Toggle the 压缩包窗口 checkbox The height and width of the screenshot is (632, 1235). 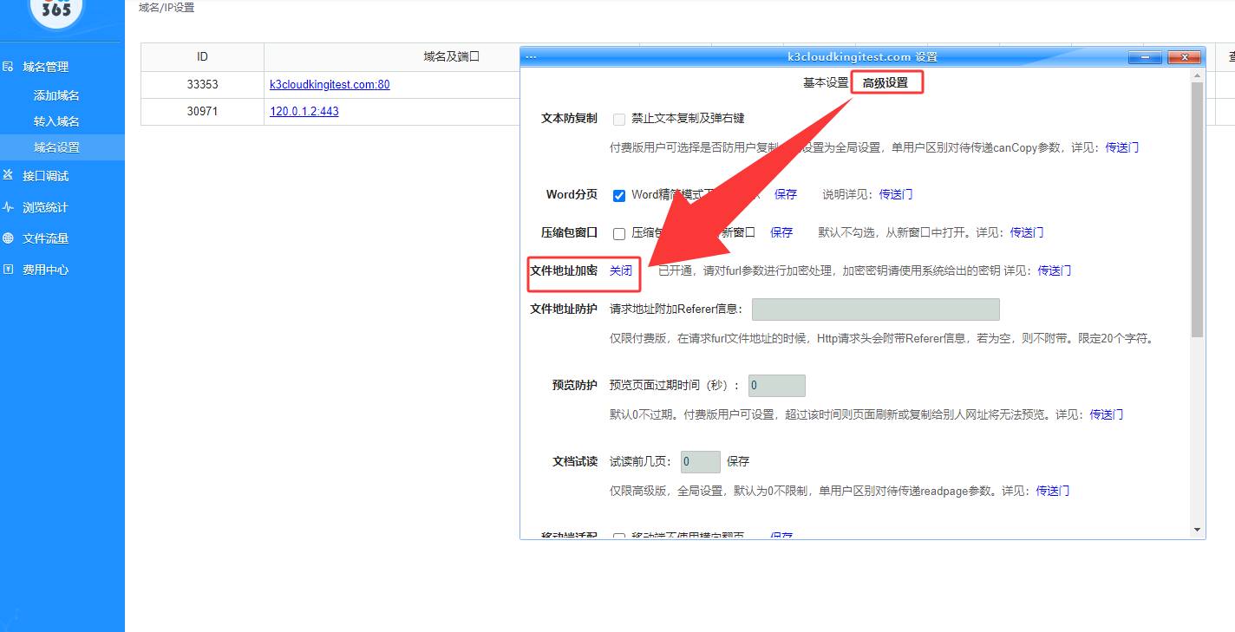tap(619, 233)
